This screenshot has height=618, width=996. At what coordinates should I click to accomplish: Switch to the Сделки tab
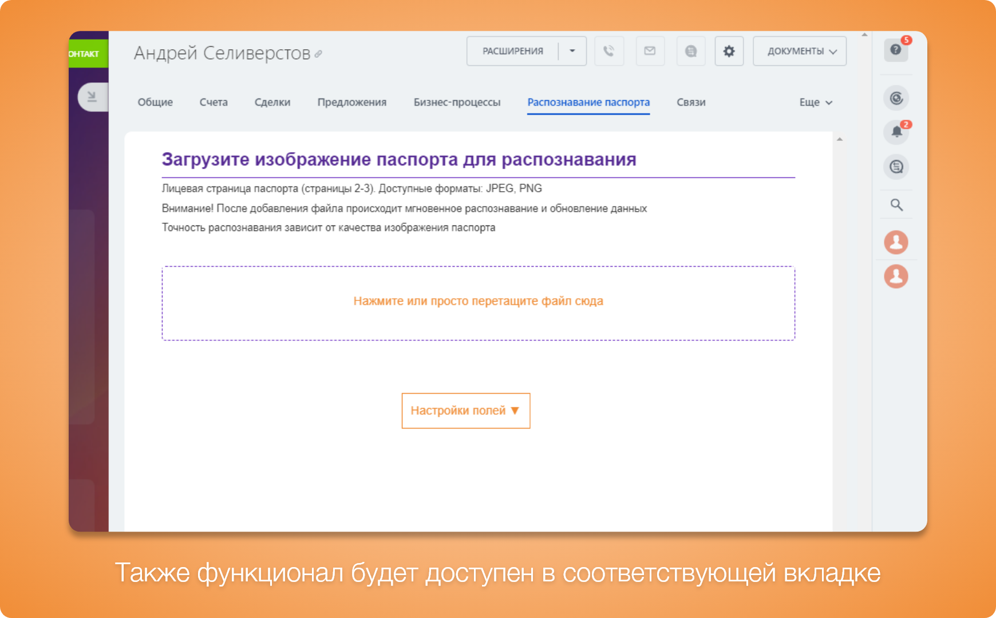(x=272, y=102)
